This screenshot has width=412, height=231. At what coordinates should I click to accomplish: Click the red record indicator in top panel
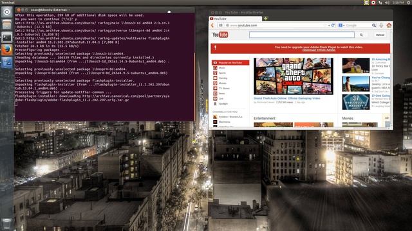click(x=373, y=3)
